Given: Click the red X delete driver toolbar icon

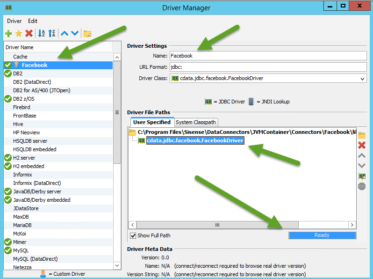Looking at the screenshot, I should (29, 33).
